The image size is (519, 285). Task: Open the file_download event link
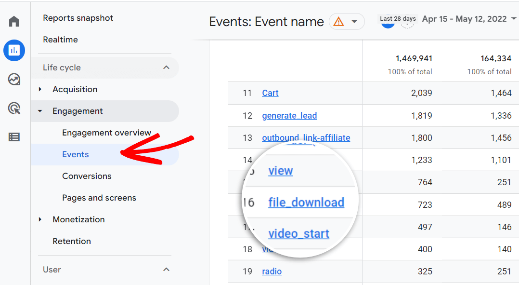point(306,203)
